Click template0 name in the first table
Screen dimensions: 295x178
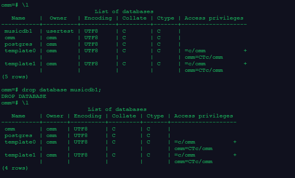tap(20, 51)
